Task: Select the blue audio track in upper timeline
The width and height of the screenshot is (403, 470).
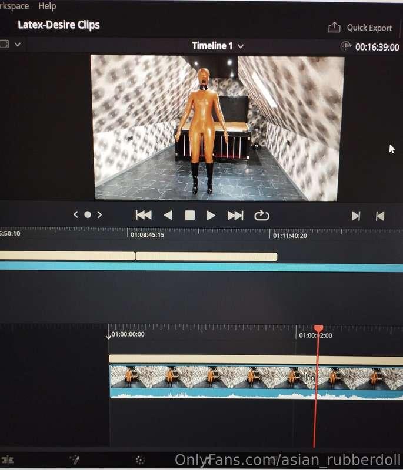Action: 201,267
